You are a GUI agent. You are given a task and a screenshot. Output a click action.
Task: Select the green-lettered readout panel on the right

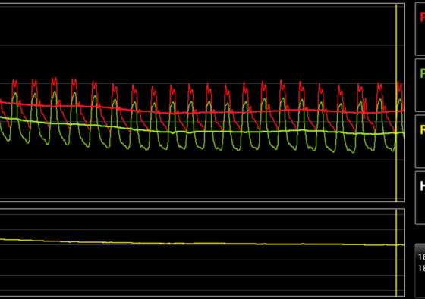pyautogui.click(x=420, y=85)
